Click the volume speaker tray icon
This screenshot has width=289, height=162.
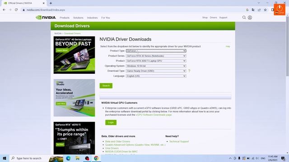257,158
